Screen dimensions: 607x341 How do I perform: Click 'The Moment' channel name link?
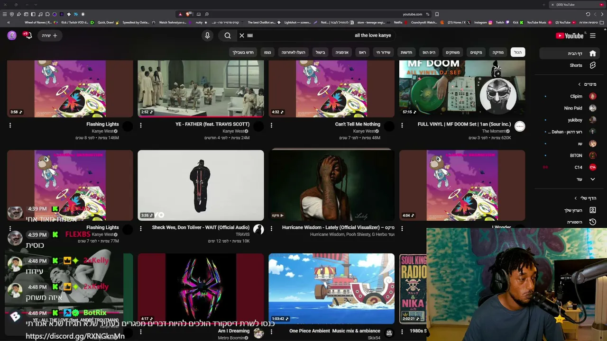point(494,131)
